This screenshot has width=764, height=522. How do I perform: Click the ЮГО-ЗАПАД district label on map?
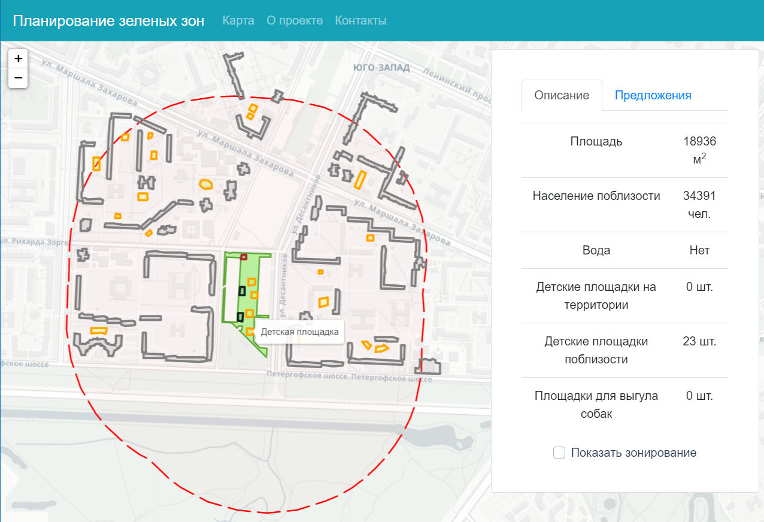coord(381,68)
